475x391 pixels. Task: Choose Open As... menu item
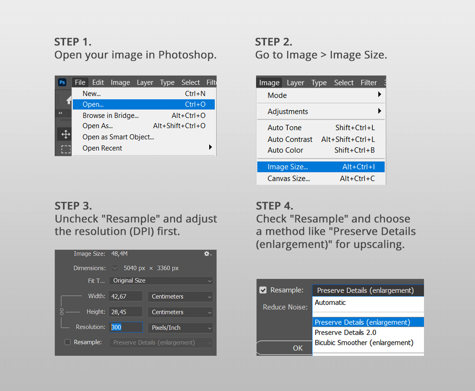pyautogui.click(x=144, y=126)
